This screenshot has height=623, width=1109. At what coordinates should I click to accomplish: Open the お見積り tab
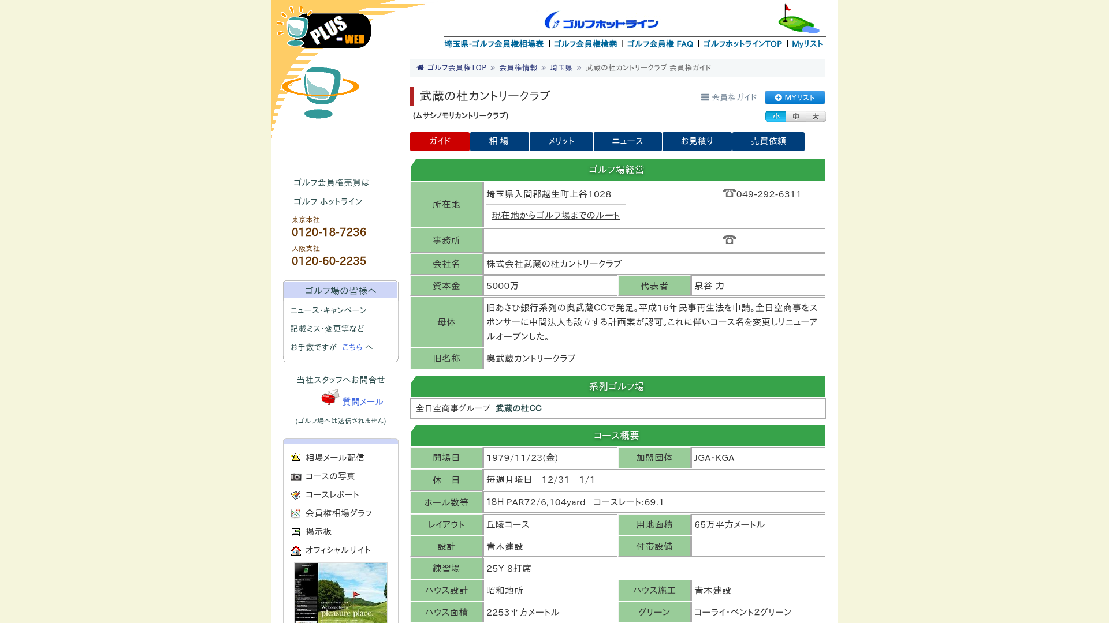pyautogui.click(x=697, y=141)
